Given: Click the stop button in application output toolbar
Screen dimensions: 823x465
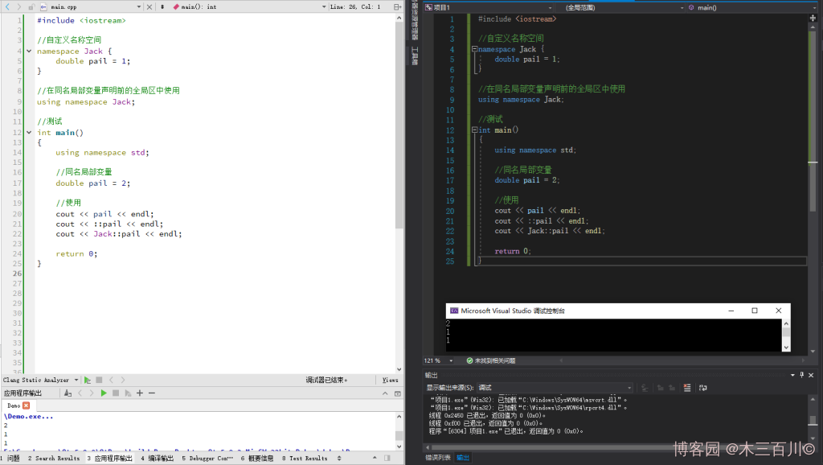Looking at the screenshot, I should [x=116, y=393].
